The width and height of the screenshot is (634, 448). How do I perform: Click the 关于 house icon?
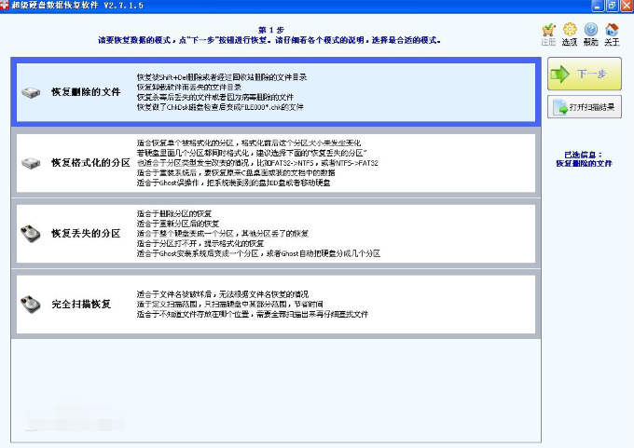pyautogui.click(x=612, y=30)
